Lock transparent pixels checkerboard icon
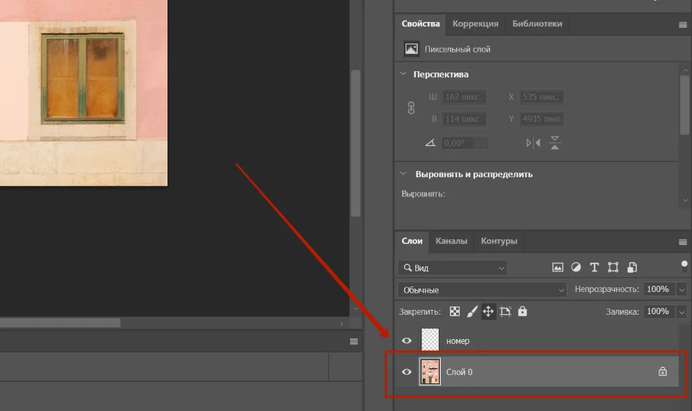 [455, 311]
